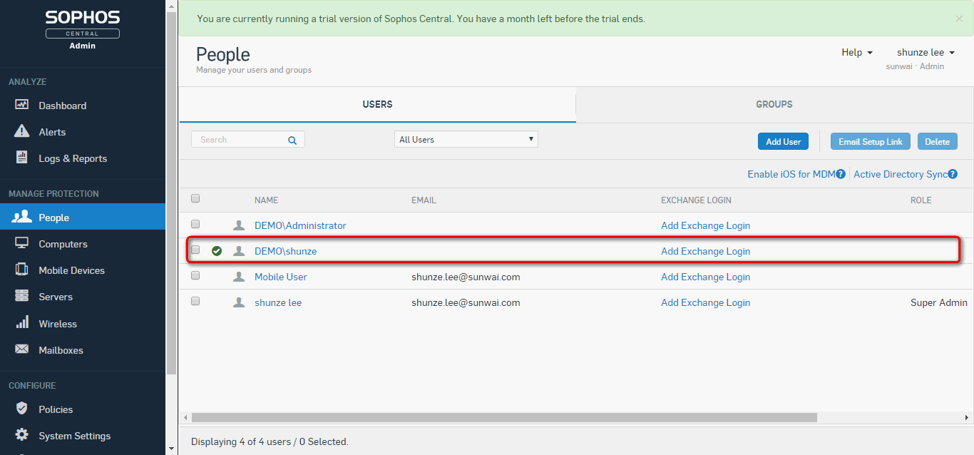Add Exchange Login for DEMO\shunze

[x=705, y=251]
